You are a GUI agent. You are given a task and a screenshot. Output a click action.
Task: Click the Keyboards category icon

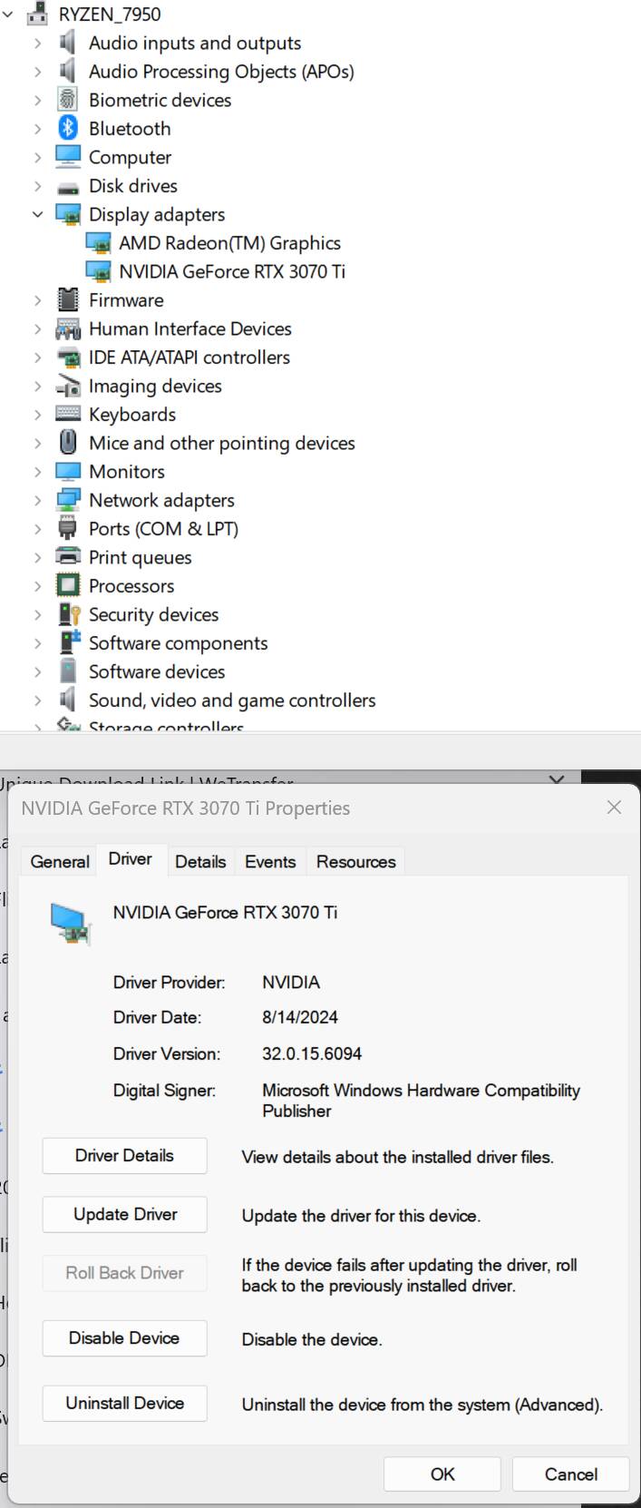[x=68, y=415]
